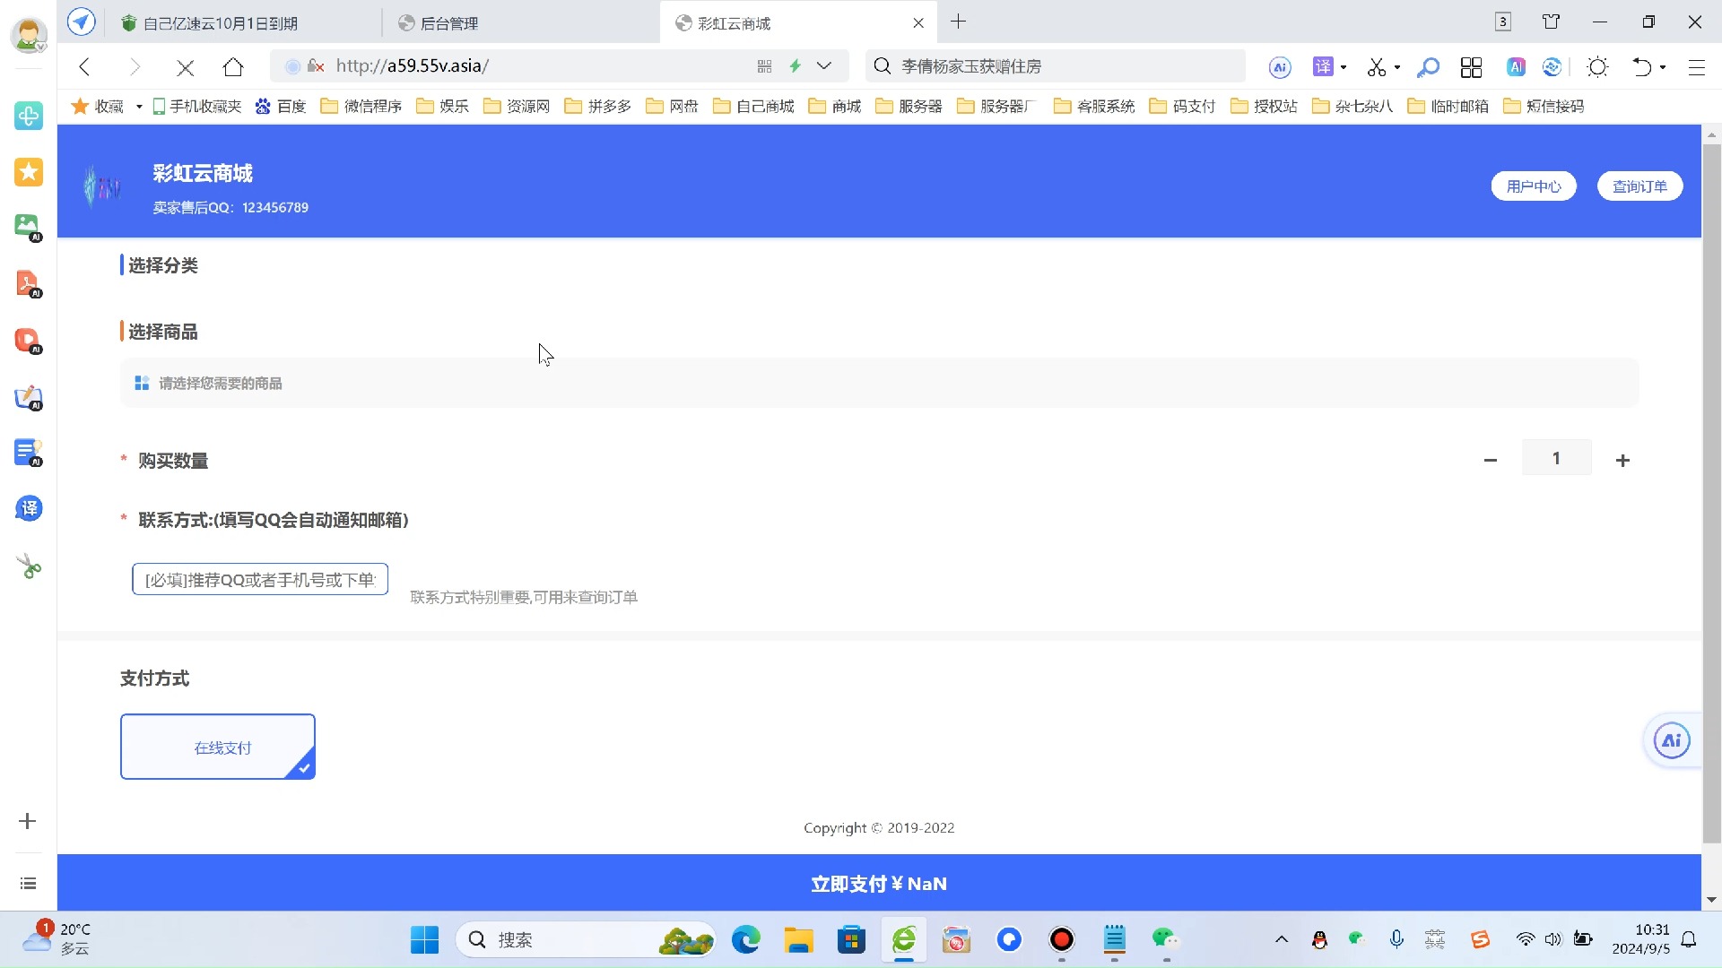Click the home page icon in toolbar
This screenshot has height=968, width=1722.
pos(233,66)
